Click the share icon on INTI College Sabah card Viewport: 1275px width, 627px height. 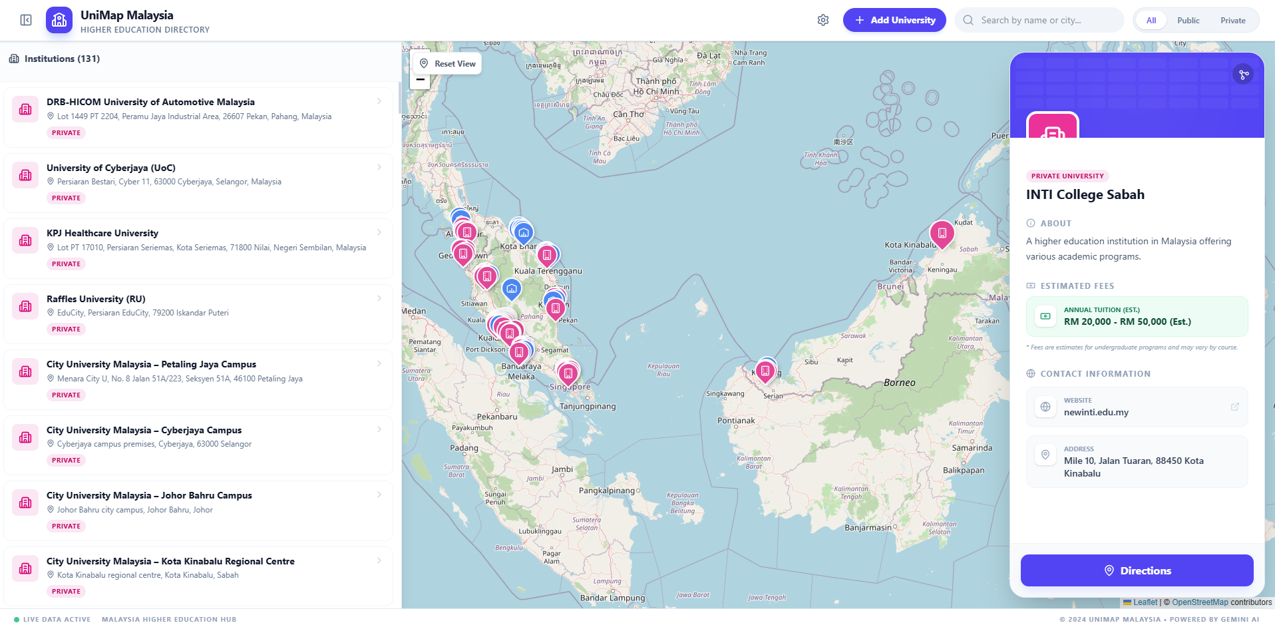[x=1243, y=74]
